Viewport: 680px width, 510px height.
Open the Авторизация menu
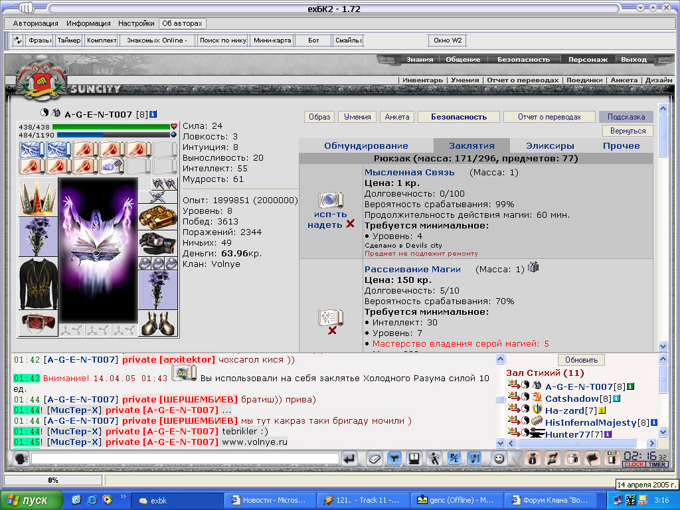coord(36,23)
